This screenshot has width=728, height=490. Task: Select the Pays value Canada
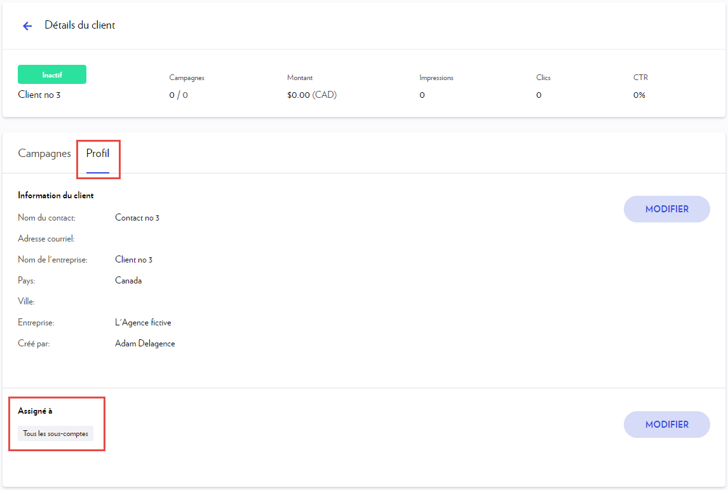point(128,280)
